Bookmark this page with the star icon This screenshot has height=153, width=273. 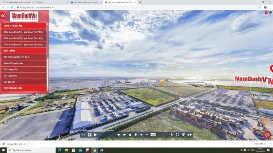tap(259, 7)
